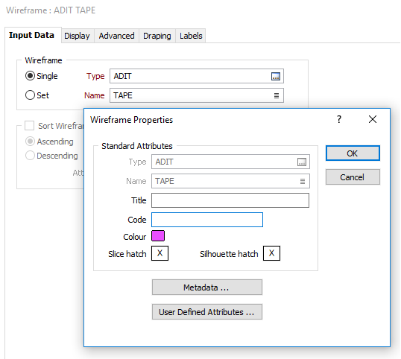Select the Set wireframe radio button
The height and width of the screenshot is (359, 401).
point(30,95)
